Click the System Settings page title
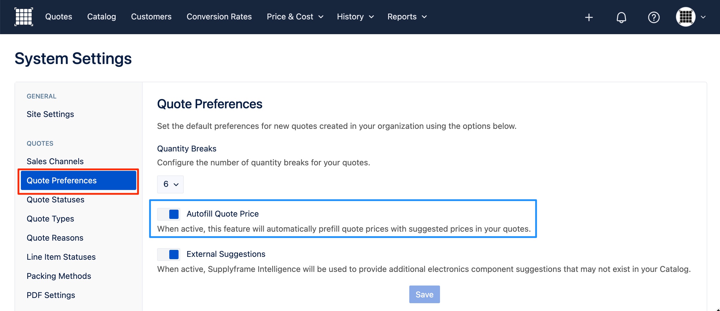This screenshot has width=720, height=311. point(73,58)
